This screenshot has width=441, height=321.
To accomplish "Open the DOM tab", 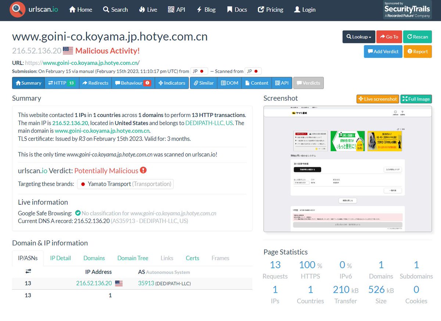I will point(230,83).
